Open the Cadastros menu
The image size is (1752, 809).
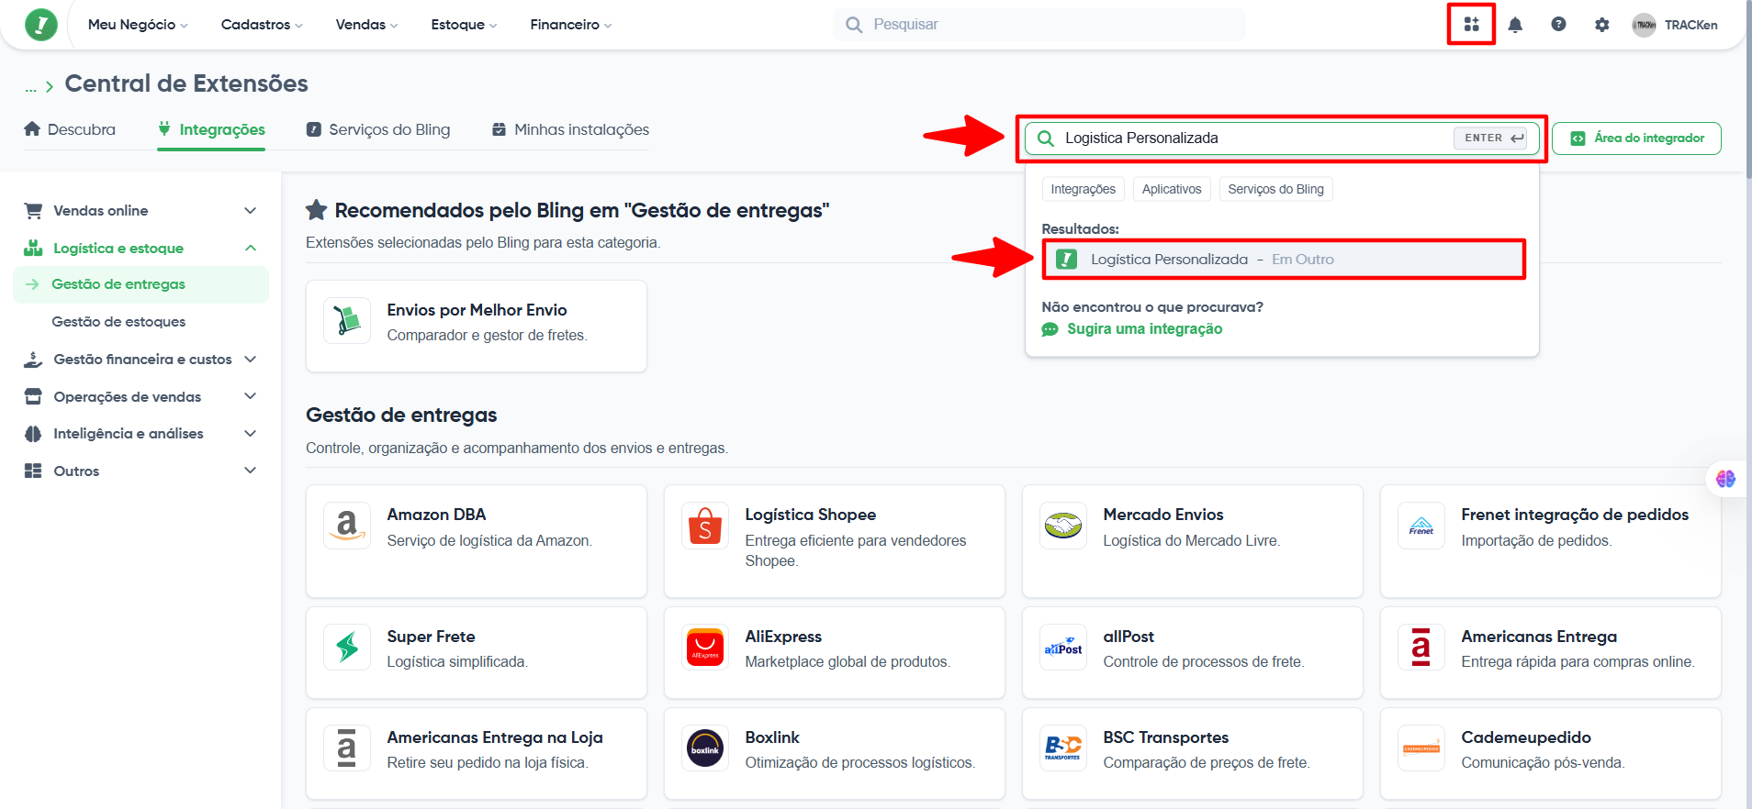[262, 25]
